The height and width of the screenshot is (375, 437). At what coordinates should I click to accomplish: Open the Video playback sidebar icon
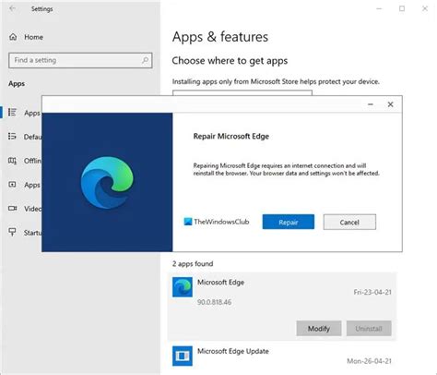click(12, 209)
